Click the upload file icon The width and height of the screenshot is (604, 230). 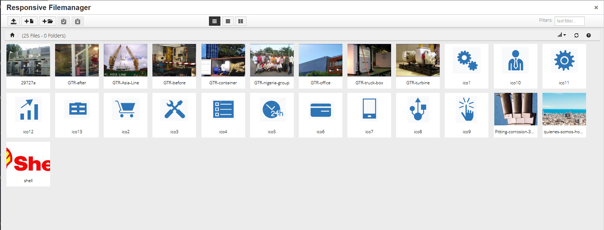pyautogui.click(x=14, y=21)
